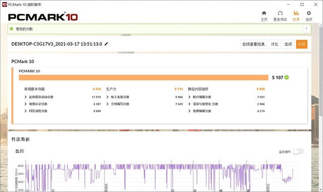Click the pencil icon to rename result
The image size is (323, 192).
point(106,44)
